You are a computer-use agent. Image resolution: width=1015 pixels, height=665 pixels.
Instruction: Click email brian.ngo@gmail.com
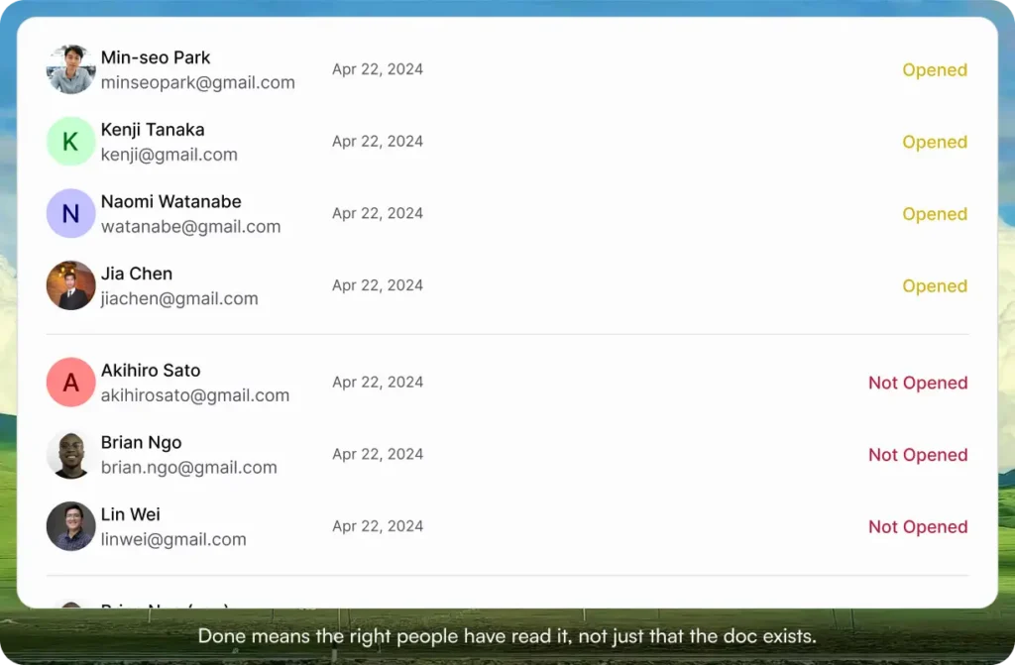189,468
